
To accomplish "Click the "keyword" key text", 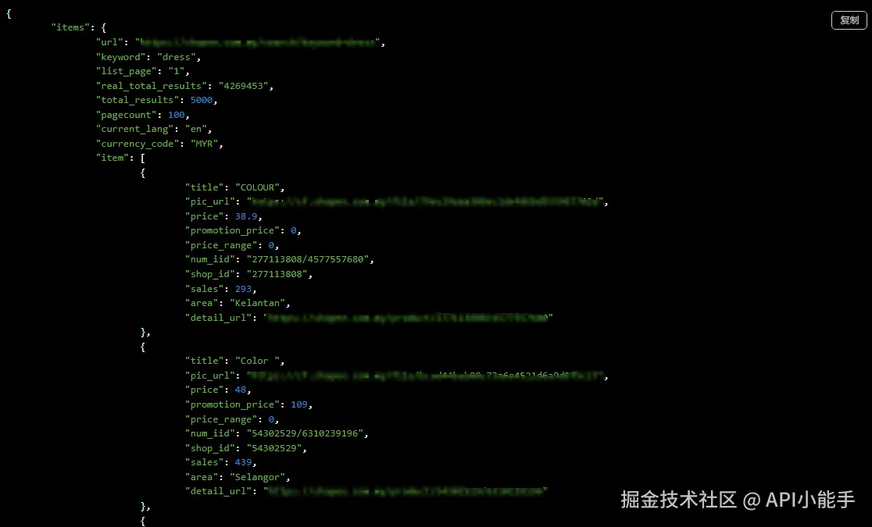I will tap(120, 57).
